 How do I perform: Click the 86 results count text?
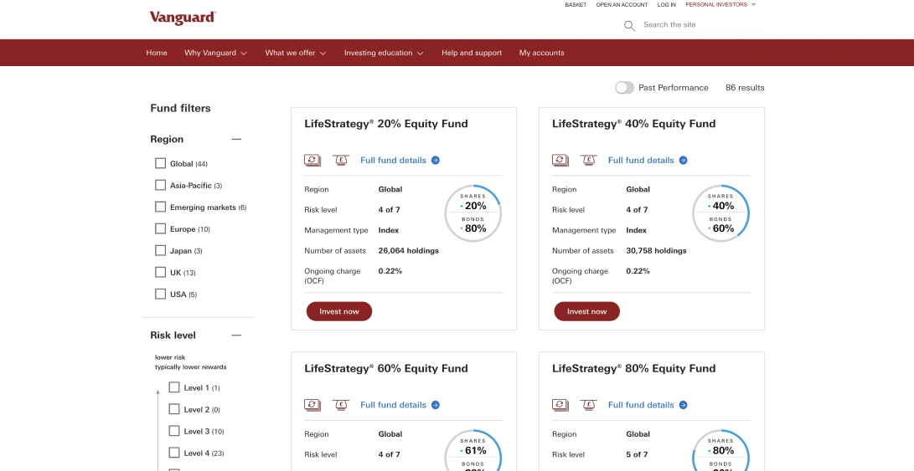click(x=745, y=87)
